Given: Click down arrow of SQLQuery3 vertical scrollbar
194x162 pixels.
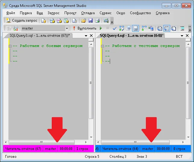Looking at the screenshot, I should [x=91, y=137].
